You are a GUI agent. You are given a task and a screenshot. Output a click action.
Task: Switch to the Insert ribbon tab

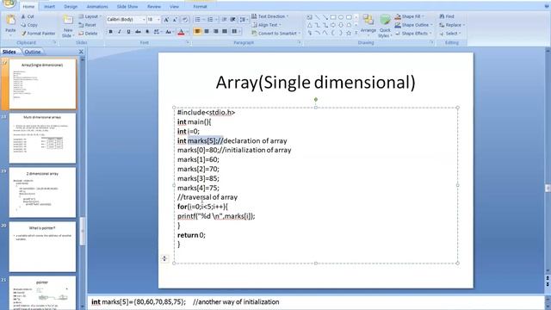[x=49, y=6]
